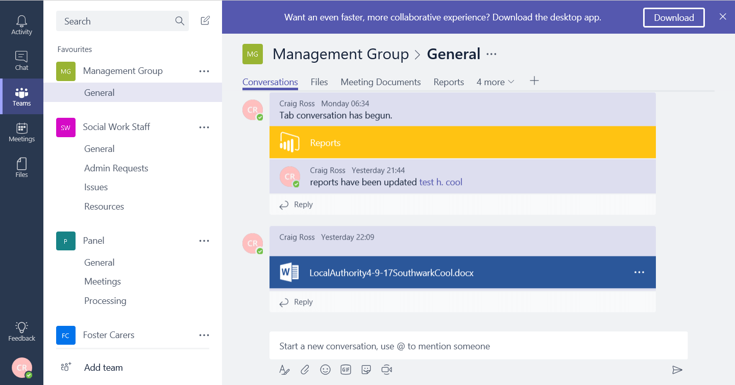Screen dimensions: 735x385
Task: Send the message with arrow icon
Action: tap(677, 370)
